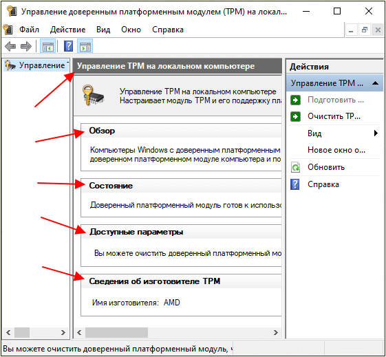Screen dimensions: 386x357
Task: Click the Forward arrow toolbar icon
Action: (26, 46)
